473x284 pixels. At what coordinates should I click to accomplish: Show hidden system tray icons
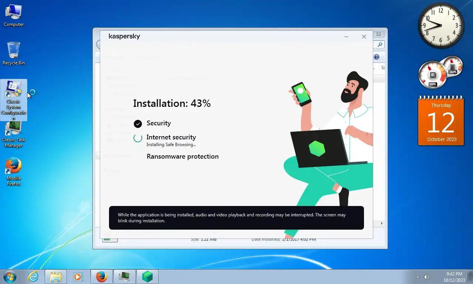(x=418, y=277)
